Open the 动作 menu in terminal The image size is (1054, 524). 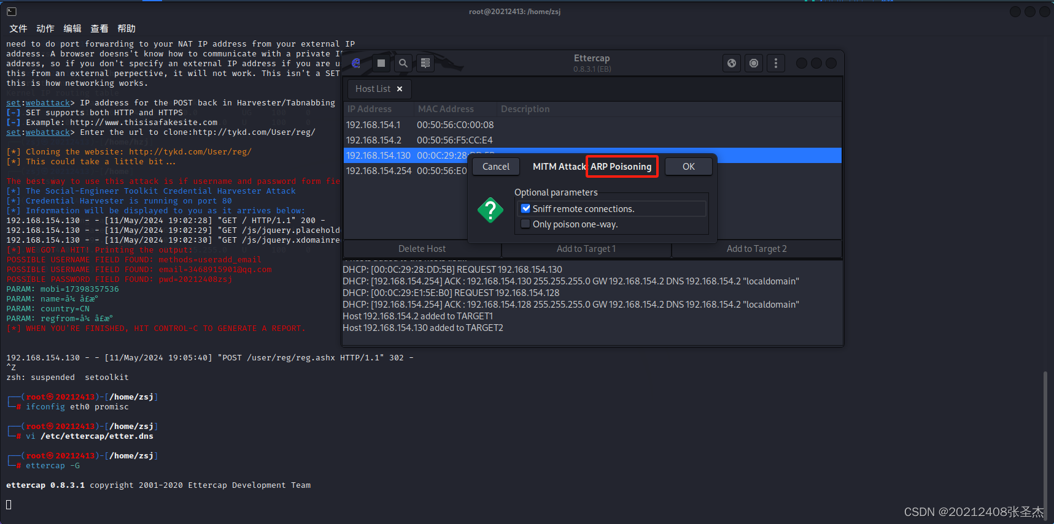coord(45,29)
